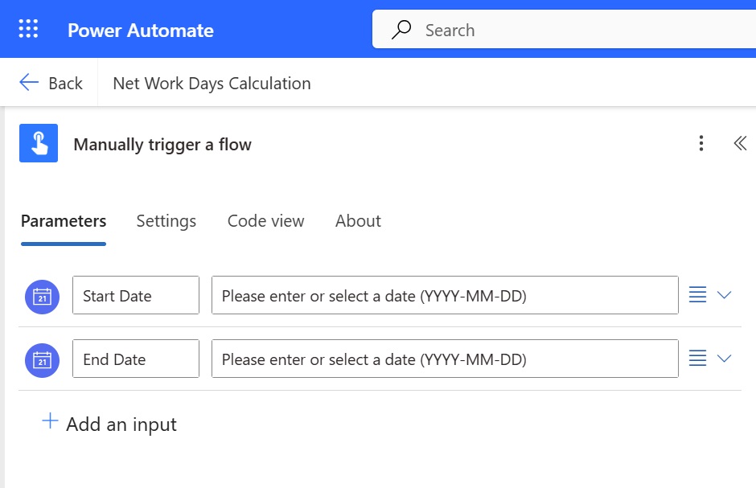Edit the Start Date name field
The width and height of the screenshot is (756, 488).
(x=136, y=295)
